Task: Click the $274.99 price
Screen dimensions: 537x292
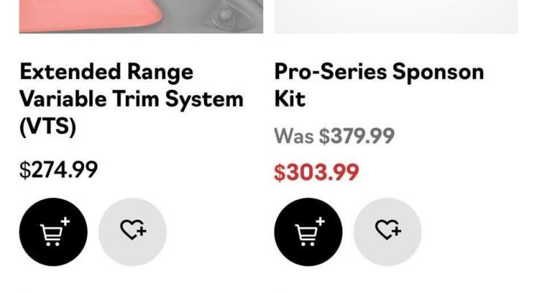Action: click(58, 170)
